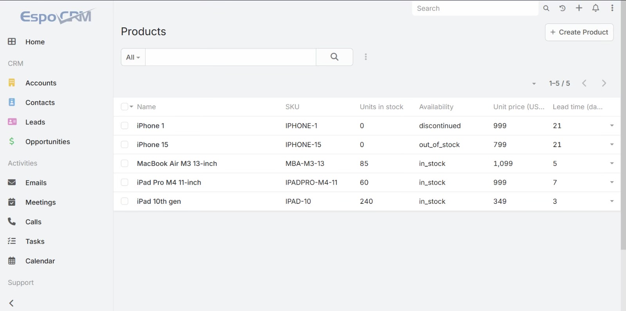Check the iPhone 15 row checkbox

pyautogui.click(x=124, y=144)
